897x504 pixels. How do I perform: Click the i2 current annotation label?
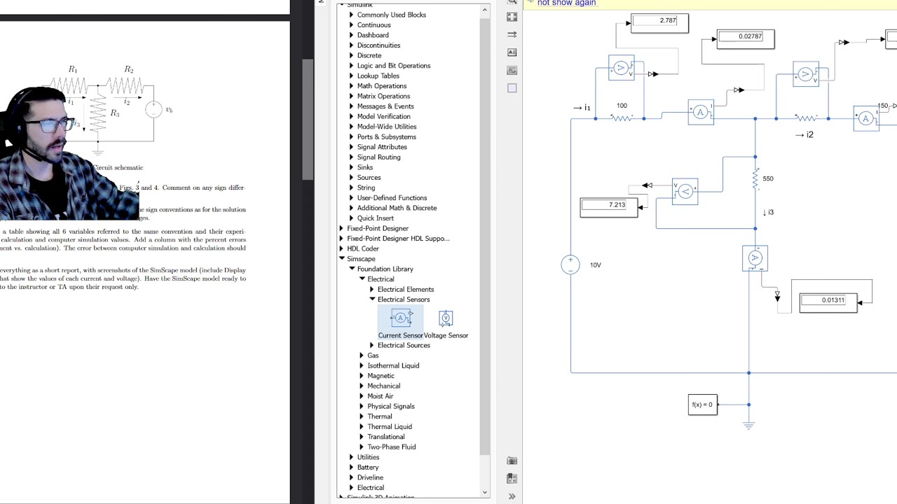pos(804,134)
